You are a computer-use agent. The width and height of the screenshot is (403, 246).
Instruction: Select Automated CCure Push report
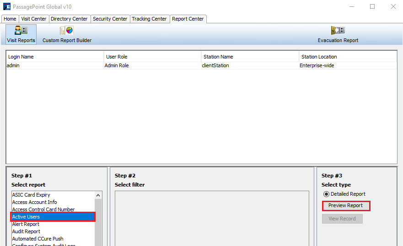coord(53,239)
